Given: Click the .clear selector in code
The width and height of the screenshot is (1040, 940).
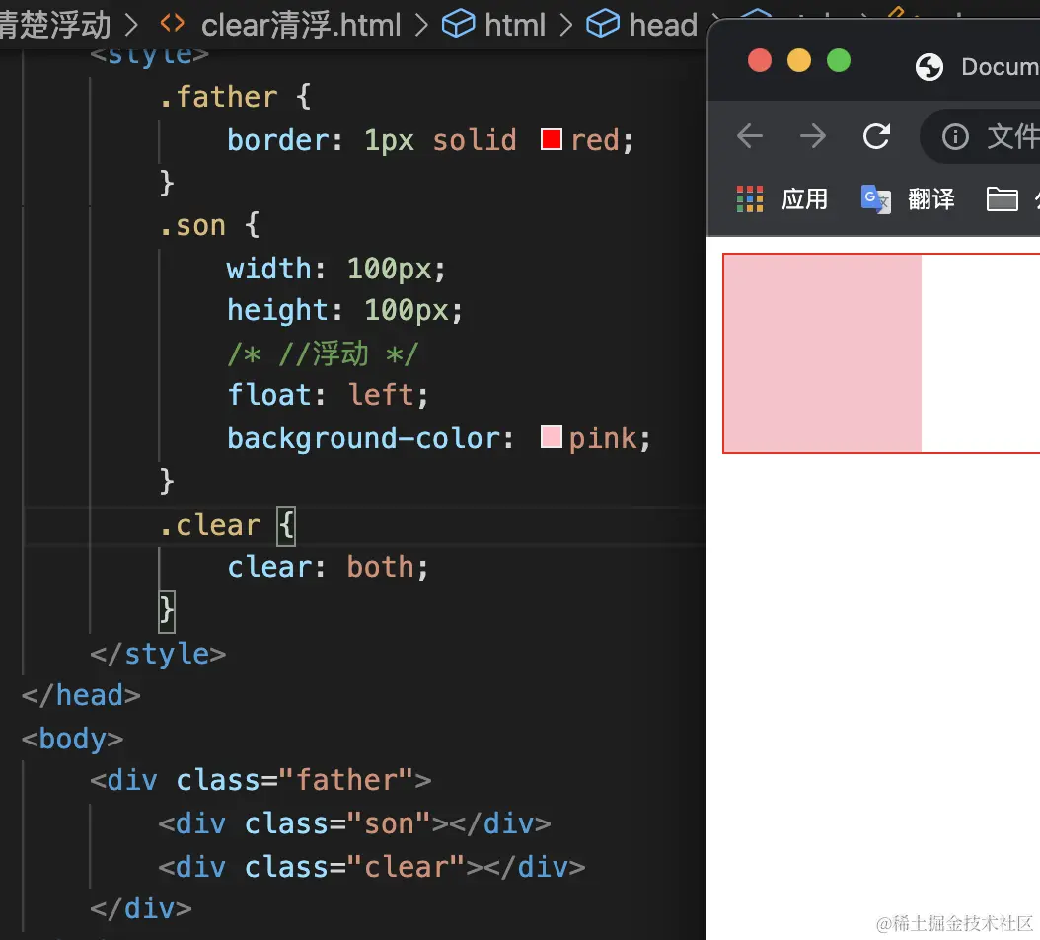Looking at the screenshot, I should 210,525.
